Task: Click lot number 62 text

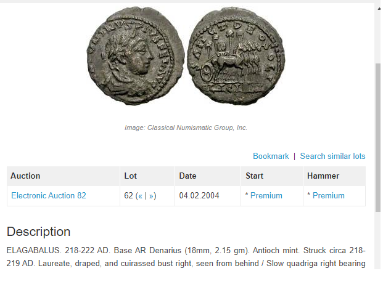Action: tap(128, 195)
